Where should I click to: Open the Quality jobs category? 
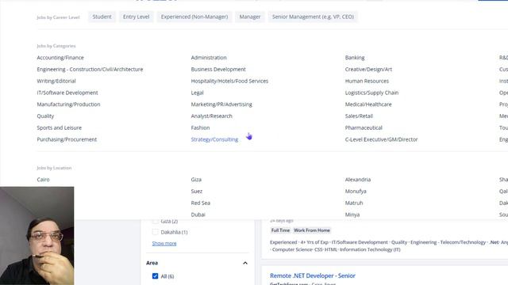tap(45, 116)
